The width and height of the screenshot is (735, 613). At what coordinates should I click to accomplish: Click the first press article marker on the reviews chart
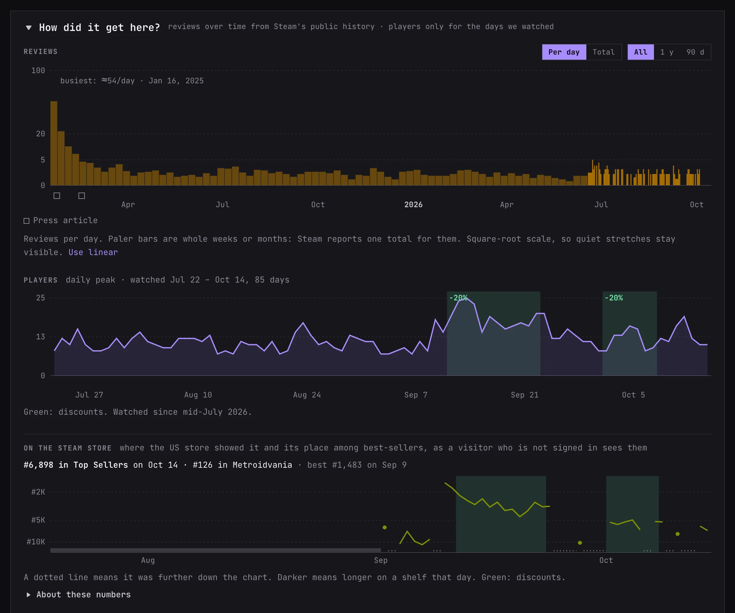pyautogui.click(x=57, y=196)
